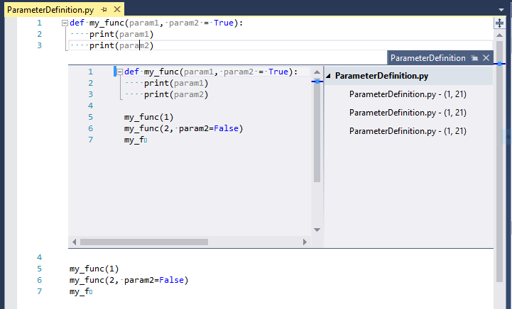The width and height of the screenshot is (512, 309).
Task: Click my_f text on main editor line 7
Action: point(80,291)
